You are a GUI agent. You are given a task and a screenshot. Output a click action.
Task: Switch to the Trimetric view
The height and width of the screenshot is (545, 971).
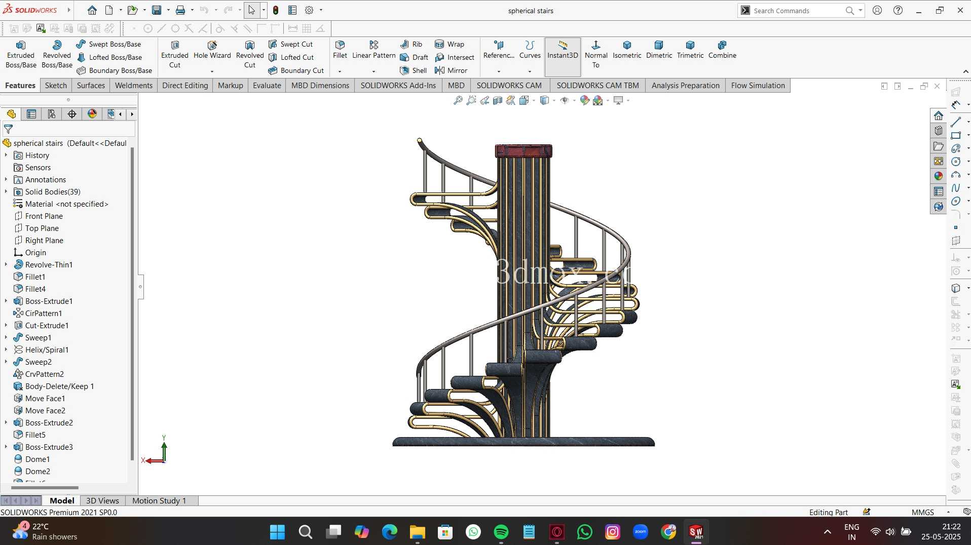point(690,50)
